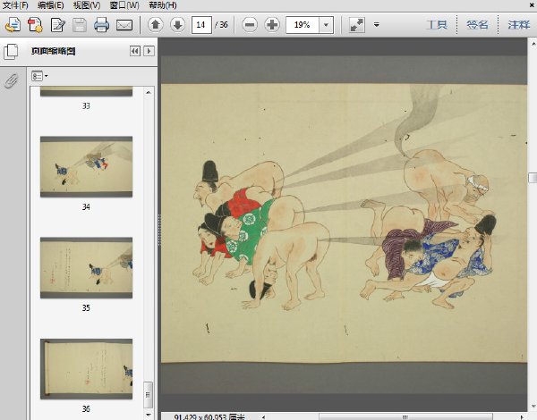
Task: Click the thumbnail pane scroll up arrow
Action: pyautogui.click(x=149, y=92)
